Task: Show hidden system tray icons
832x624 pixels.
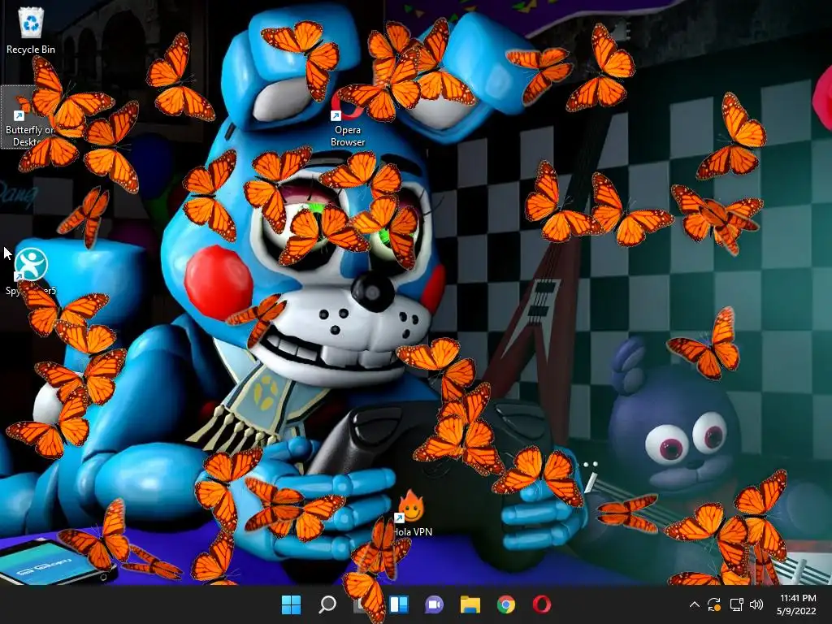Action: click(694, 604)
